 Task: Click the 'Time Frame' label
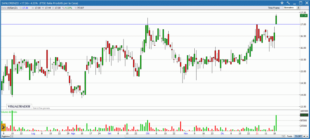(274, 8)
